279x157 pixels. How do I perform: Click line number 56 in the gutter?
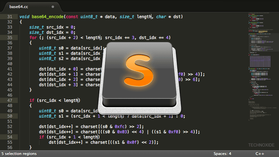coord(10,147)
